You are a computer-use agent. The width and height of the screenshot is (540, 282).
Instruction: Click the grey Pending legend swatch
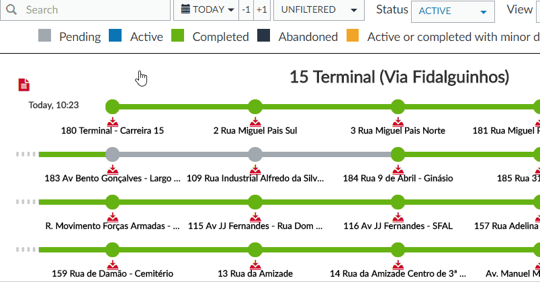tap(45, 36)
